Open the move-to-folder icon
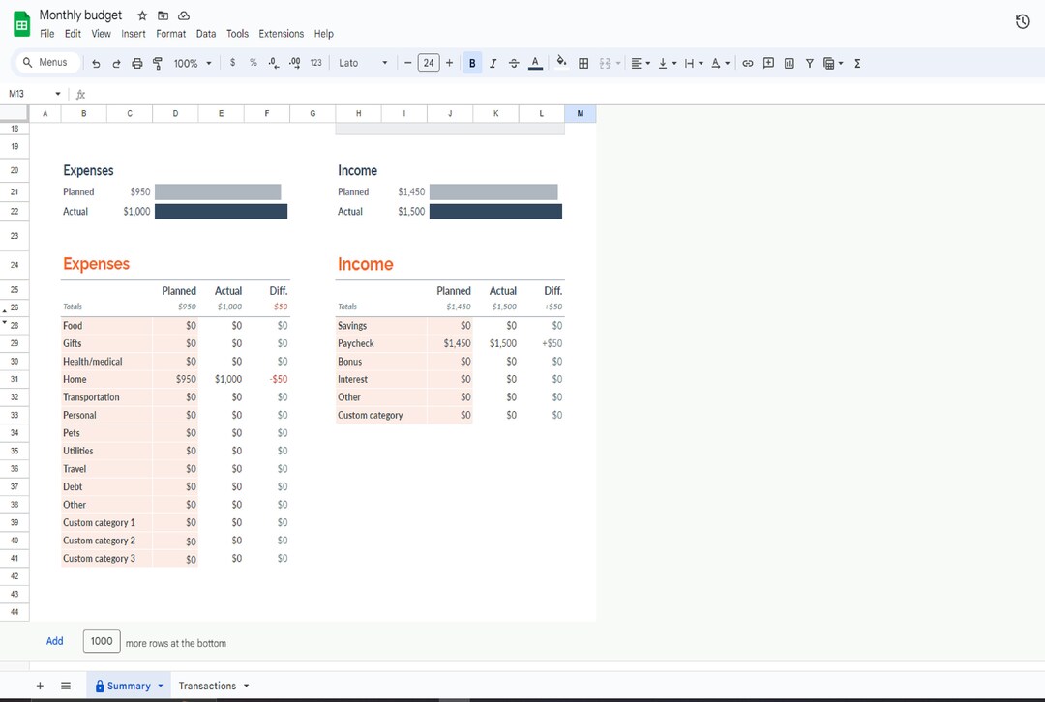1045x702 pixels. click(x=163, y=15)
